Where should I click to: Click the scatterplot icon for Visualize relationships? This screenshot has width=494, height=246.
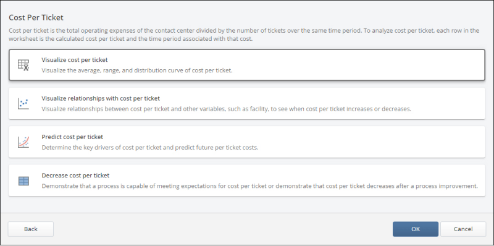click(23, 104)
